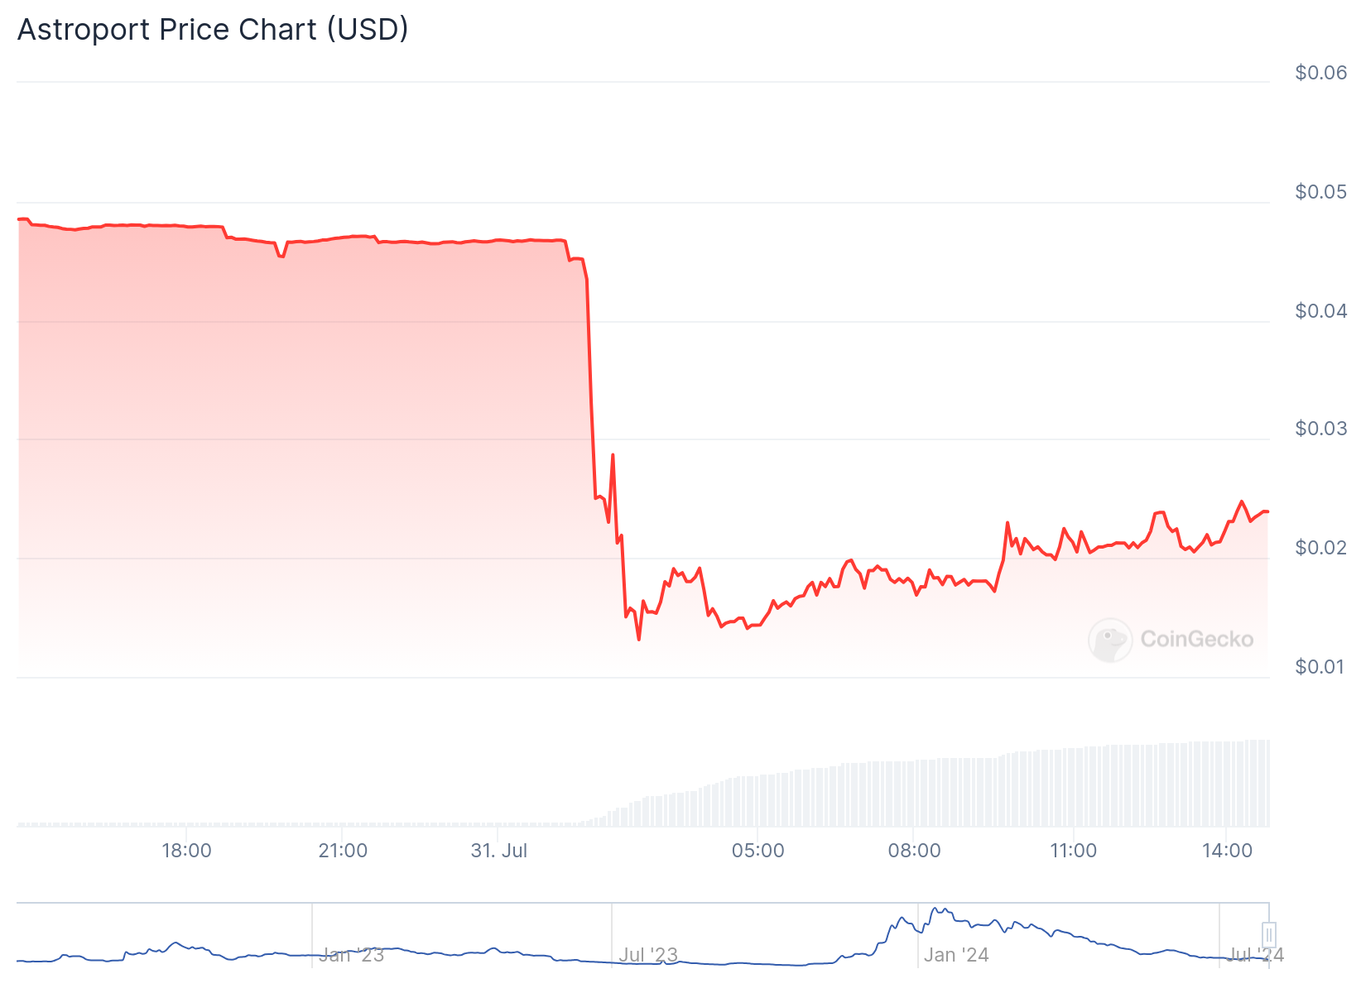Click the $0.02 price axis label
The width and height of the screenshot is (1361, 993).
coord(1321,548)
